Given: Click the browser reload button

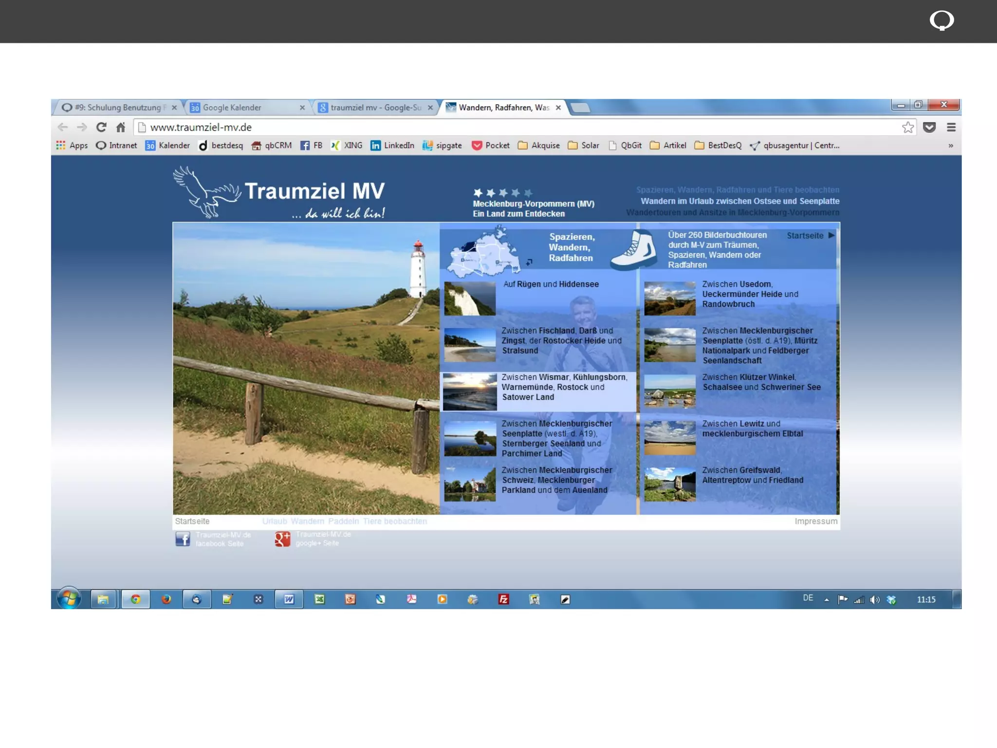Looking at the screenshot, I should (x=101, y=127).
